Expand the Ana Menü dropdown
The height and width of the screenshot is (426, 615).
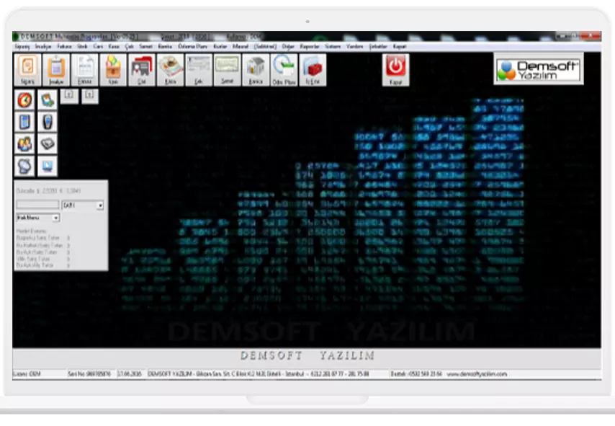pos(56,218)
